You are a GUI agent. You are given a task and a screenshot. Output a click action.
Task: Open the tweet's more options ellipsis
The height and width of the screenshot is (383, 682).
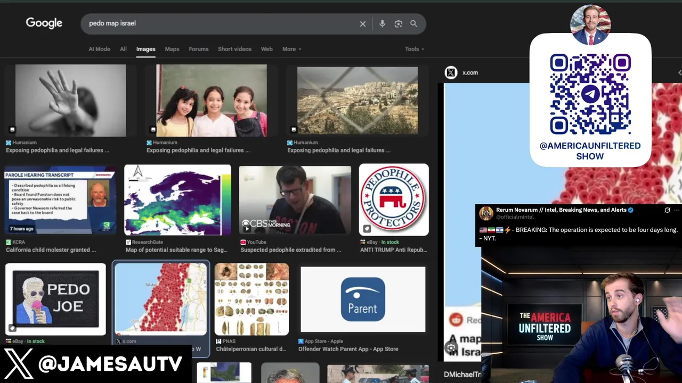(677, 210)
